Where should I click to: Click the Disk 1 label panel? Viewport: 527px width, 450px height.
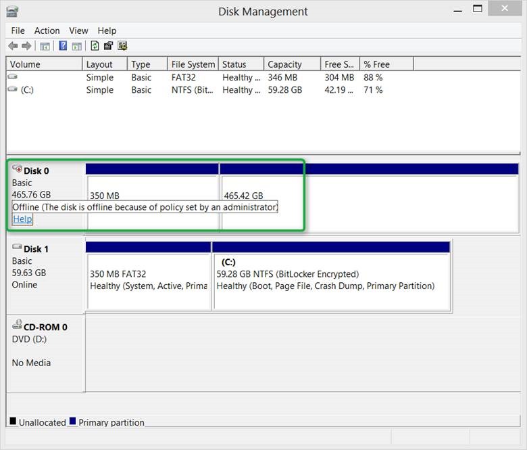45,275
